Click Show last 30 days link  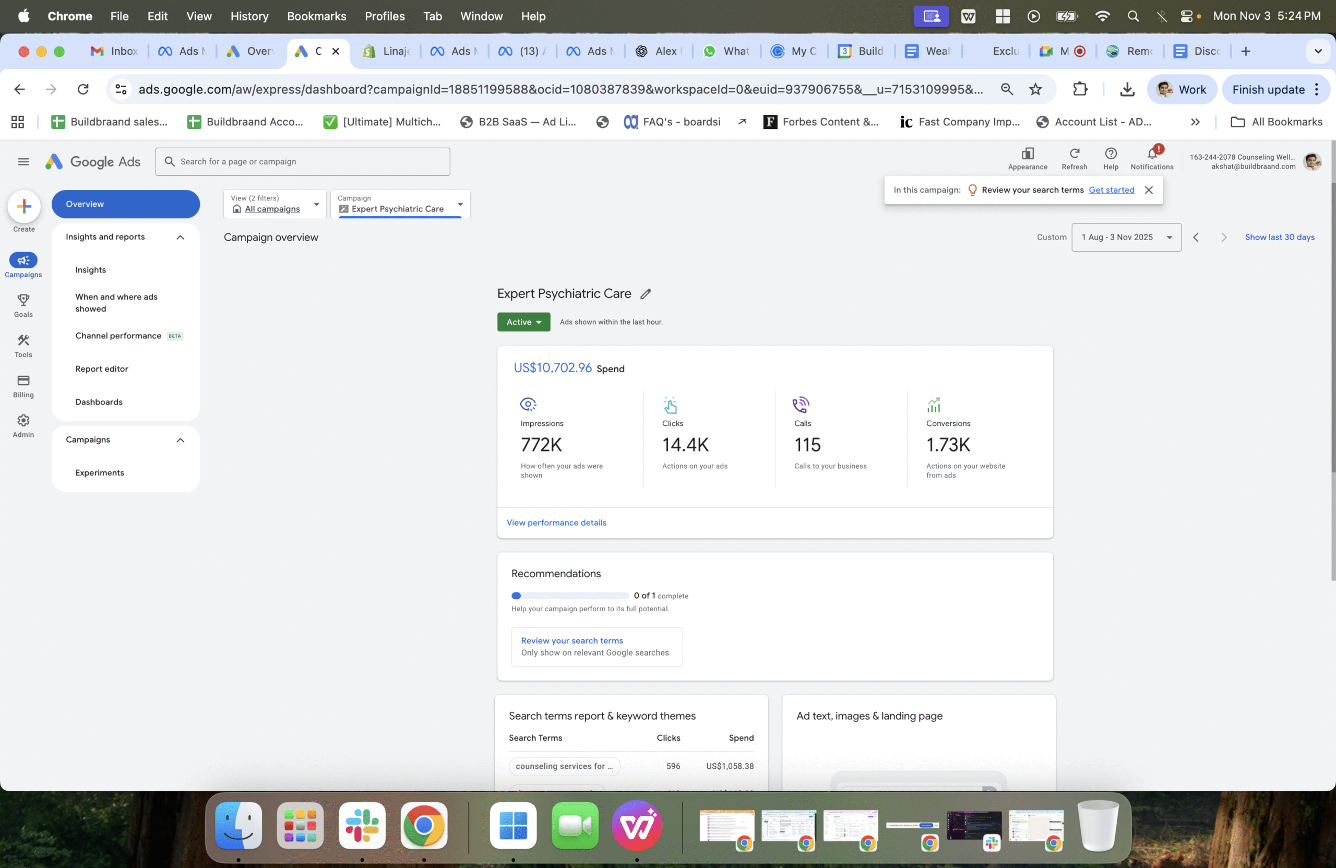1279,237
